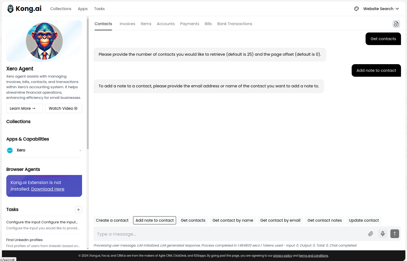Open Collections in the top navigation
This screenshot has width=407, height=261.
click(61, 9)
